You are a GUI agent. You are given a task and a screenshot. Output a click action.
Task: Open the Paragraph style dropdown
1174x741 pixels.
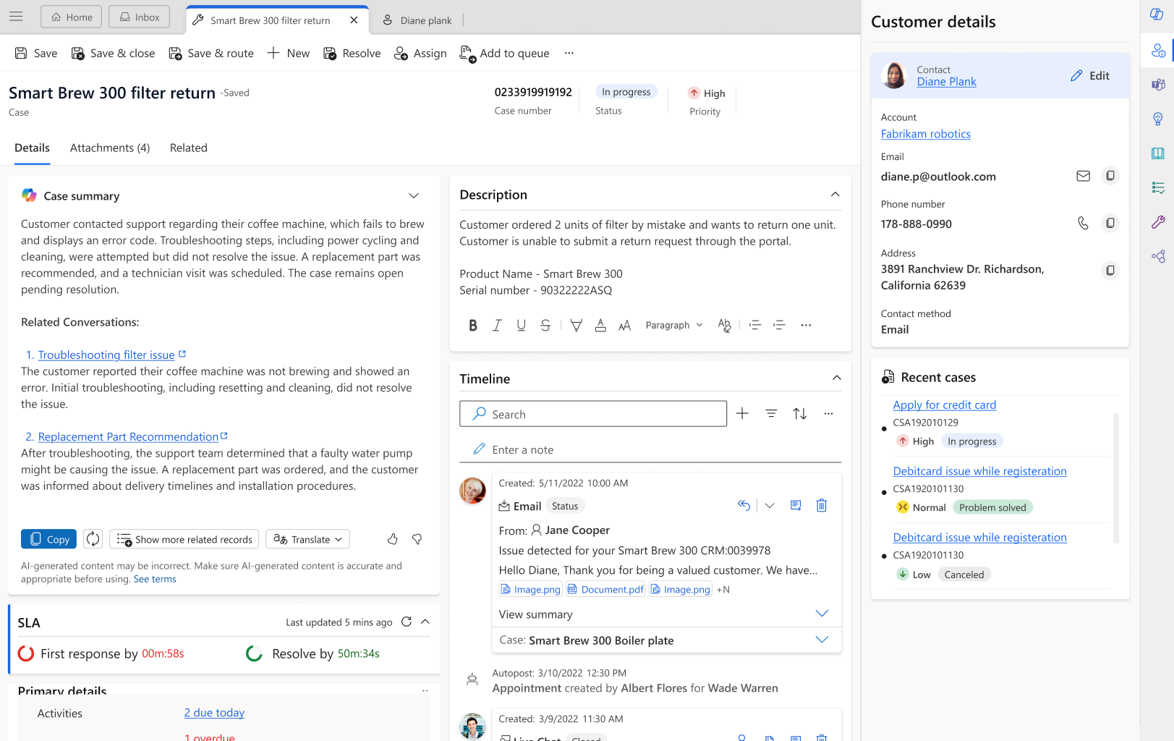coord(674,326)
